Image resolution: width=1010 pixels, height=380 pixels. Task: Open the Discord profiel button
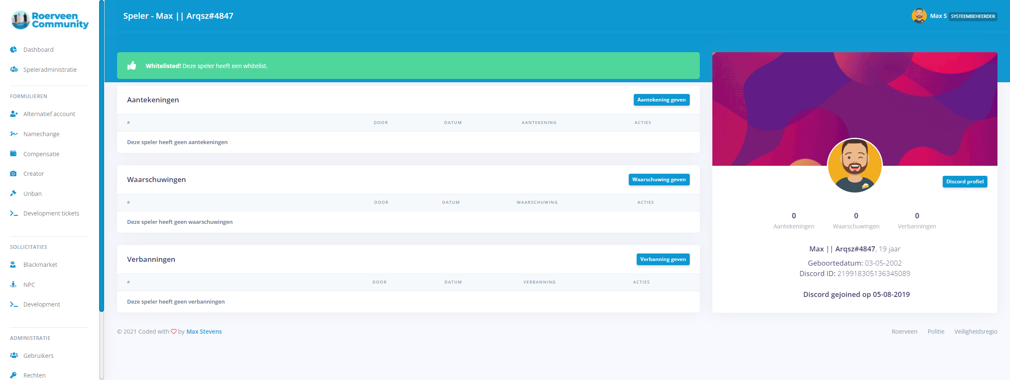[964, 182]
